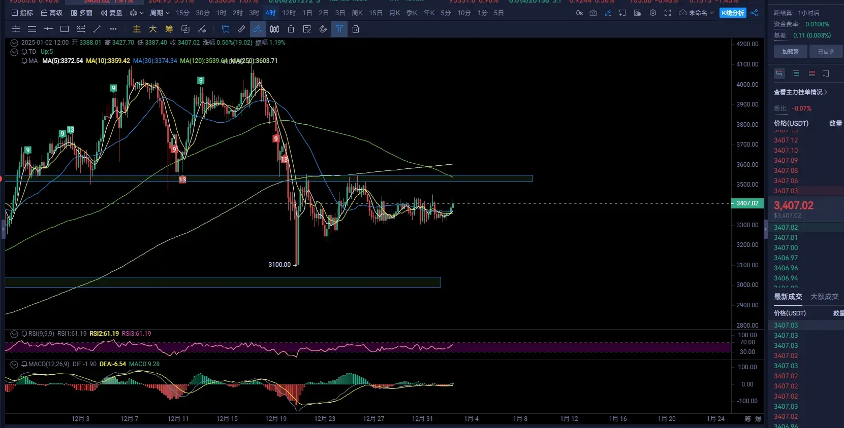Enter fullscreen chart mode
844x428 pixels.
pos(668,13)
